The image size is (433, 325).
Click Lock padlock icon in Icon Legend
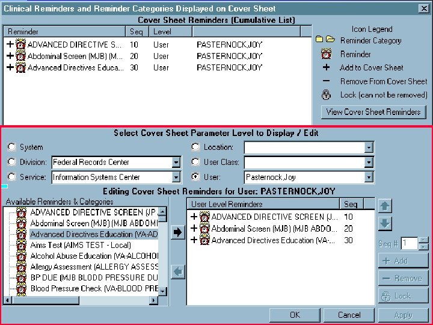pos(326,95)
